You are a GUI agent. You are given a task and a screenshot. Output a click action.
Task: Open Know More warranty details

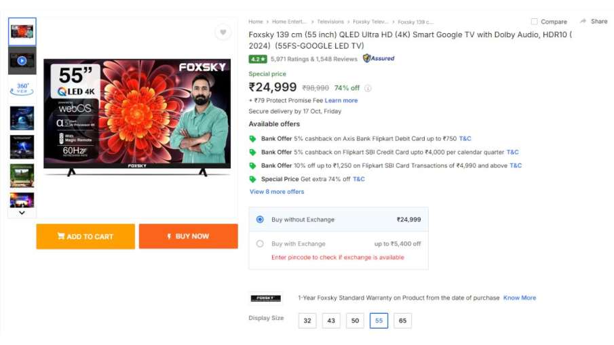click(519, 298)
